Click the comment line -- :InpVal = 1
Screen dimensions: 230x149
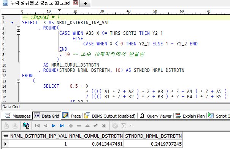[41, 17]
